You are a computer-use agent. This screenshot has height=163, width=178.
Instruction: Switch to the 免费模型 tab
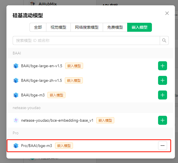(115, 27)
